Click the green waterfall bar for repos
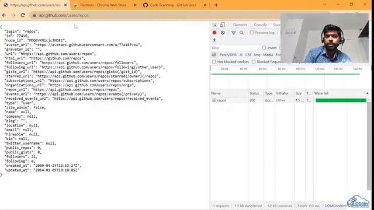The width and height of the screenshot is (374, 210). [x=341, y=100]
